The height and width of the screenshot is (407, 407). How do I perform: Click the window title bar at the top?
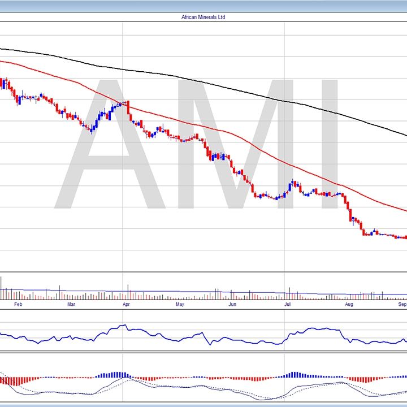click(x=203, y=6)
